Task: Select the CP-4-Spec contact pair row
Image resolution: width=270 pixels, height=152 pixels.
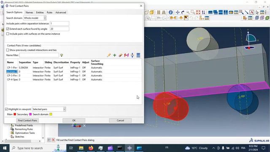Action: pyautogui.click(x=74, y=79)
